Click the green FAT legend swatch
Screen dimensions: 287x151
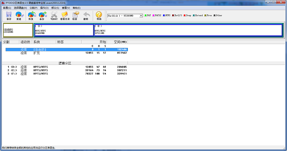click(146, 15)
